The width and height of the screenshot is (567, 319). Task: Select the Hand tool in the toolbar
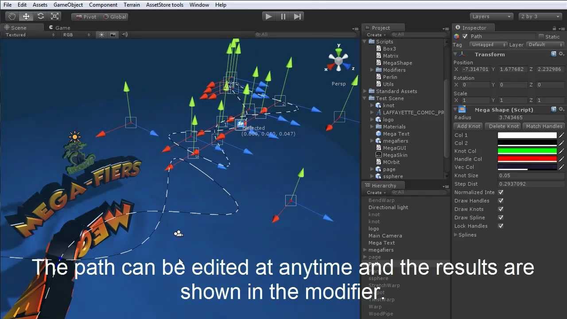[x=12, y=16]
